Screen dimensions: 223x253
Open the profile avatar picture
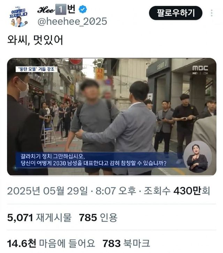click(19, 17)
